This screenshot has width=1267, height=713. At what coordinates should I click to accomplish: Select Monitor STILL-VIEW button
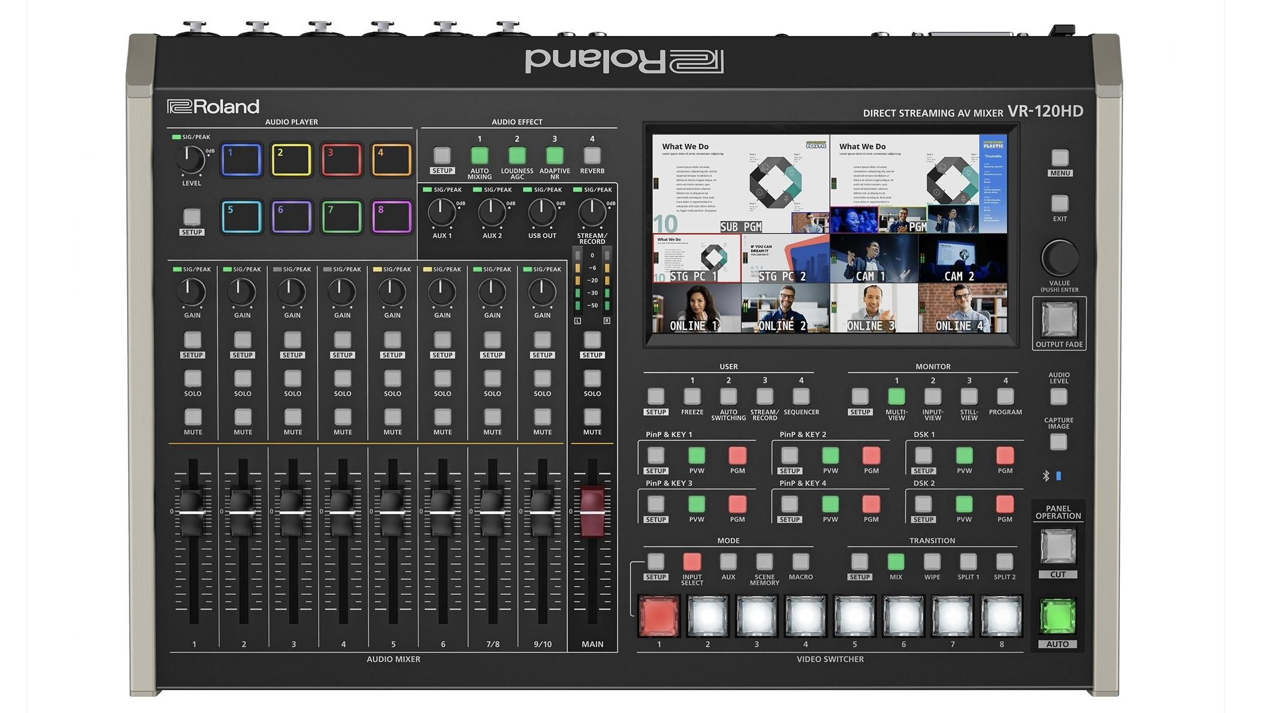click(x=969, y=396)
